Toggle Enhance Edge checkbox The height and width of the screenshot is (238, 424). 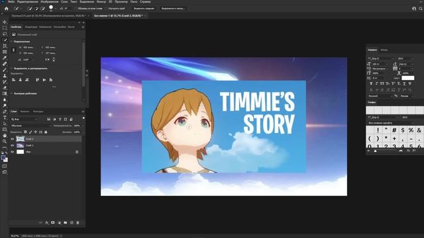[x=106, y=9]
